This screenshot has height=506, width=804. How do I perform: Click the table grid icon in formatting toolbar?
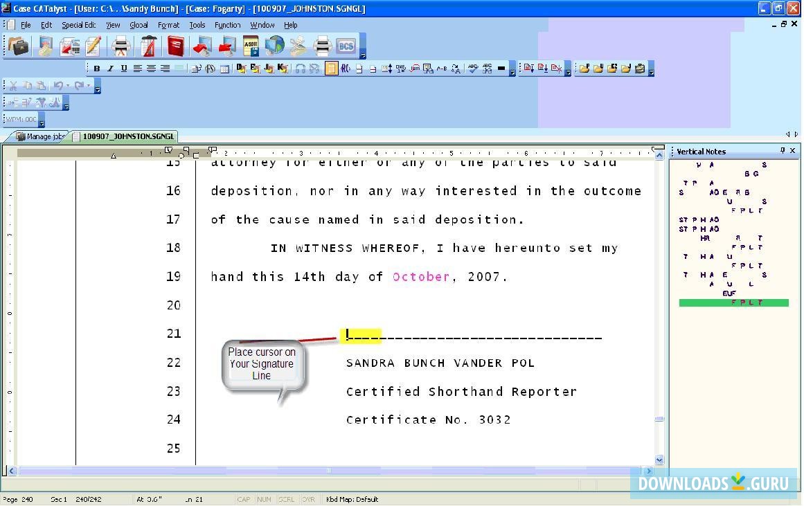(224, 69)
